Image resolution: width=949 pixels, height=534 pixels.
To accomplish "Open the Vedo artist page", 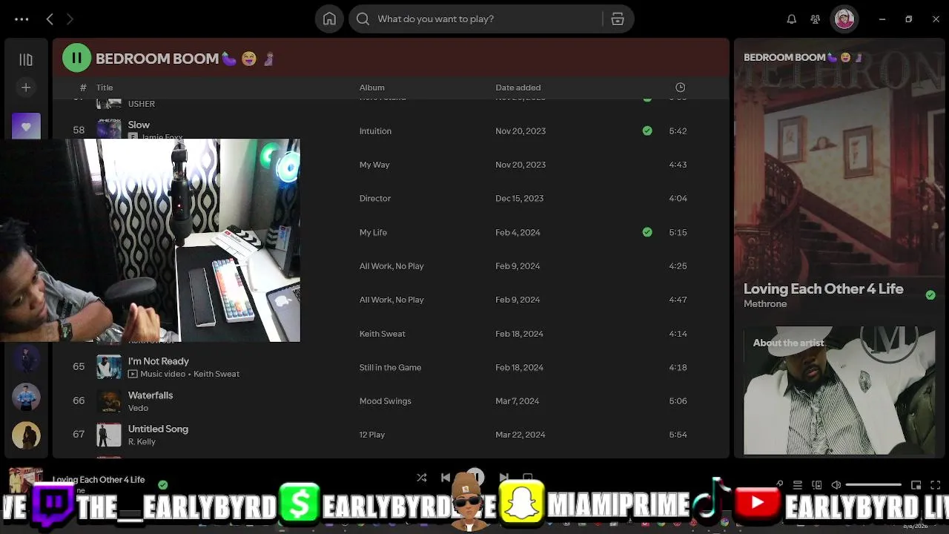I will pyautogui.click(x=138, y=408).
